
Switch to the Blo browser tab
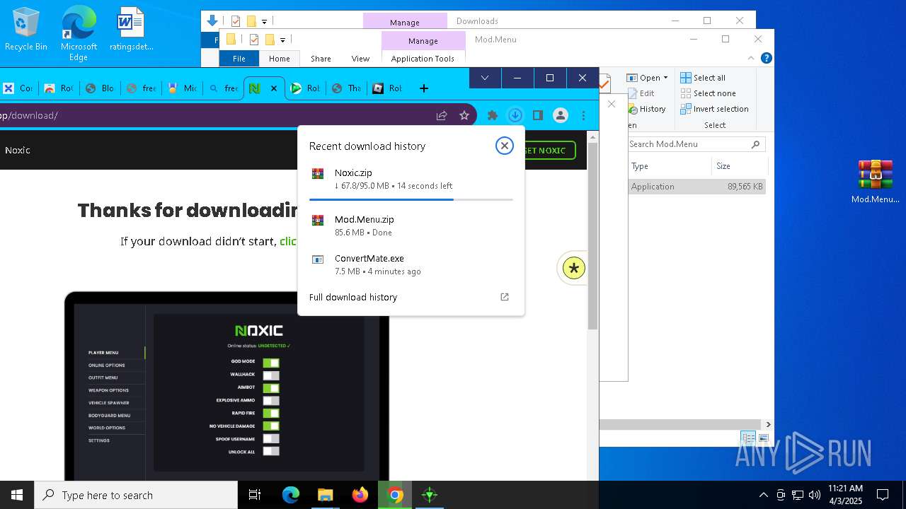coord(100,88)
